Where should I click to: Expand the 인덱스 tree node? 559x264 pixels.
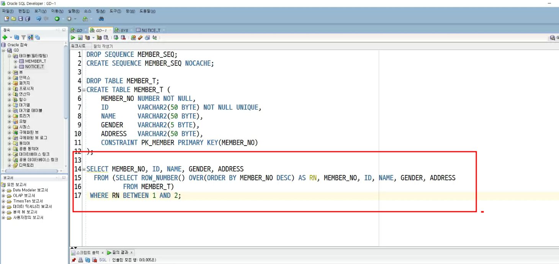tap(10, 78)
